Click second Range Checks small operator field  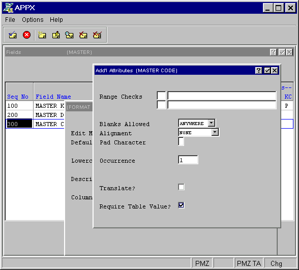tap(161, 105)
